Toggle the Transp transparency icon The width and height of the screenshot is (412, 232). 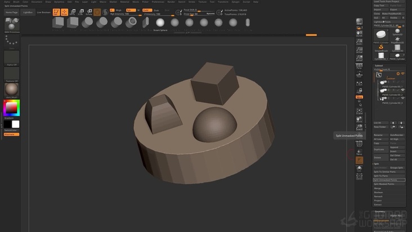point(359,152)
